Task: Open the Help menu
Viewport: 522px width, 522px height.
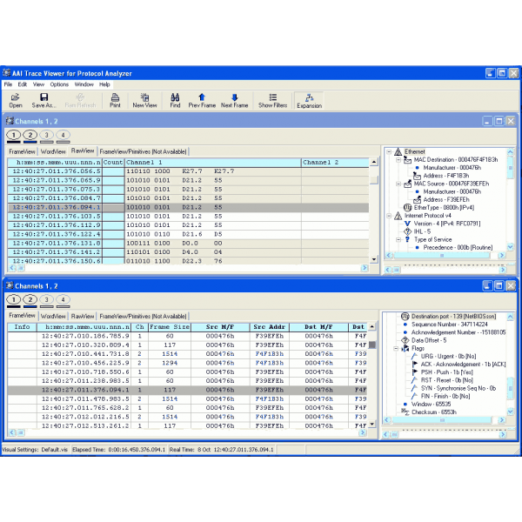Action: tap(104, 84)
